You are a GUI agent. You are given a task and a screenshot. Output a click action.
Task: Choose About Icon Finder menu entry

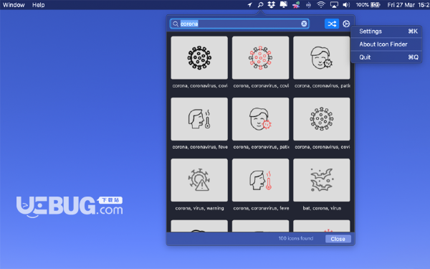click(x=386, y=44)
